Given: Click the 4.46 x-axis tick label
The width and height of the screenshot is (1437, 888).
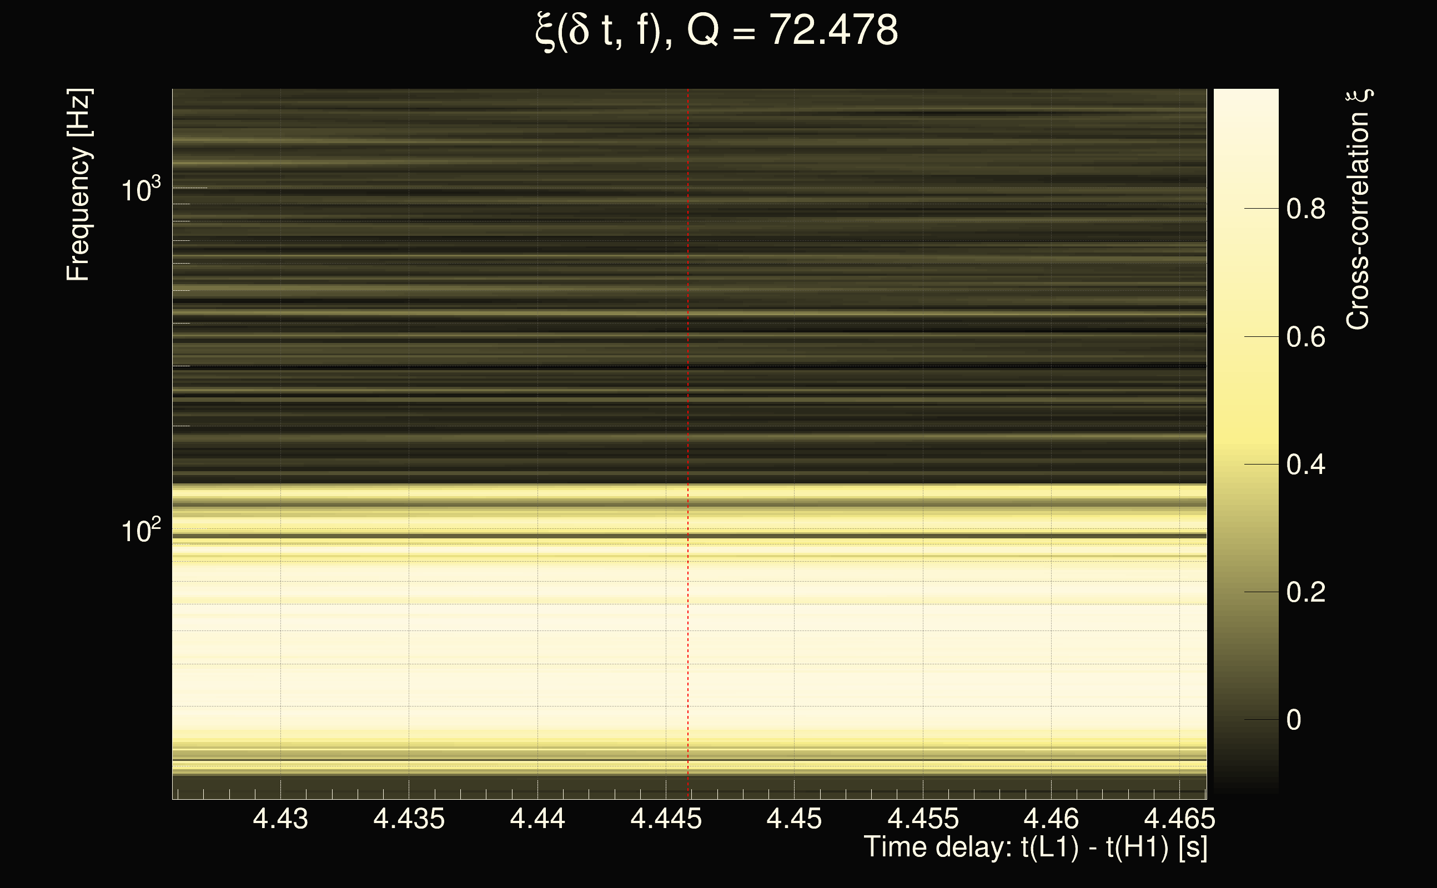Looking at the screenshot, I should 1051,819.
